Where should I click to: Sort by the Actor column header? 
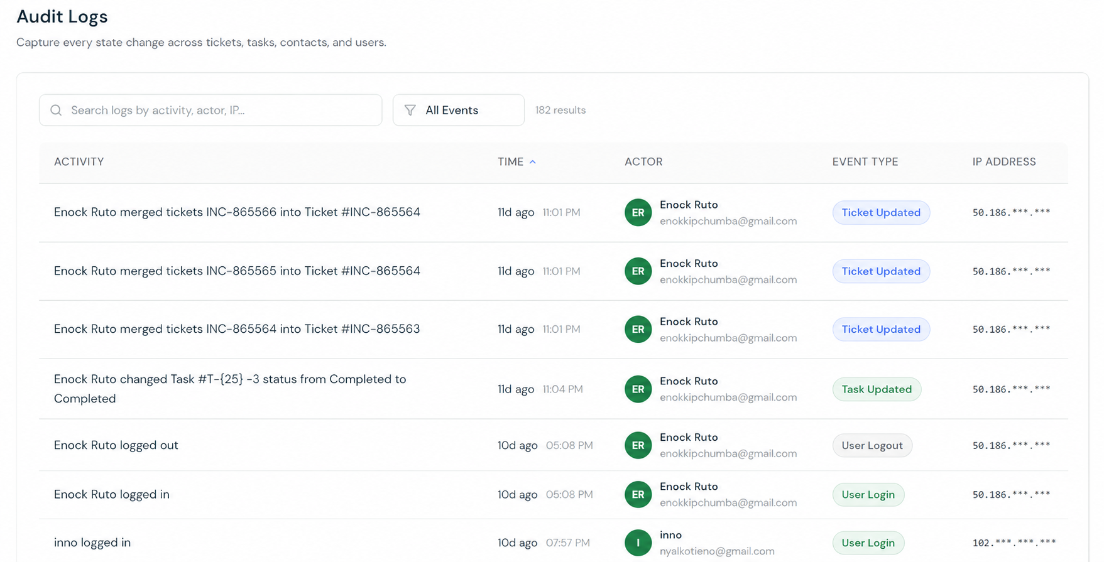[x=643, y=162]
